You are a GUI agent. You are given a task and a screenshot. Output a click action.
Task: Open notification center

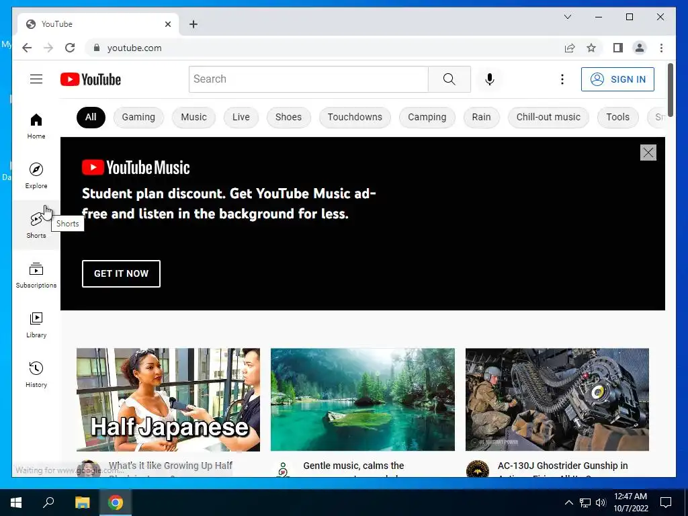666,503
